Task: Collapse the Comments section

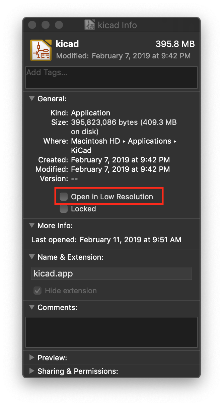Action: 32,307
